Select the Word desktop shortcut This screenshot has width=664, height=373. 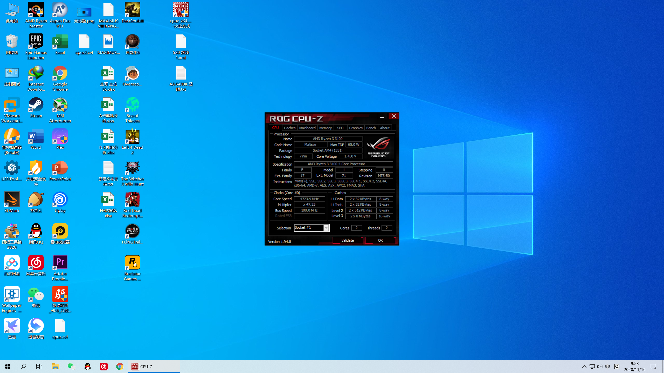[x=36, y=139]
